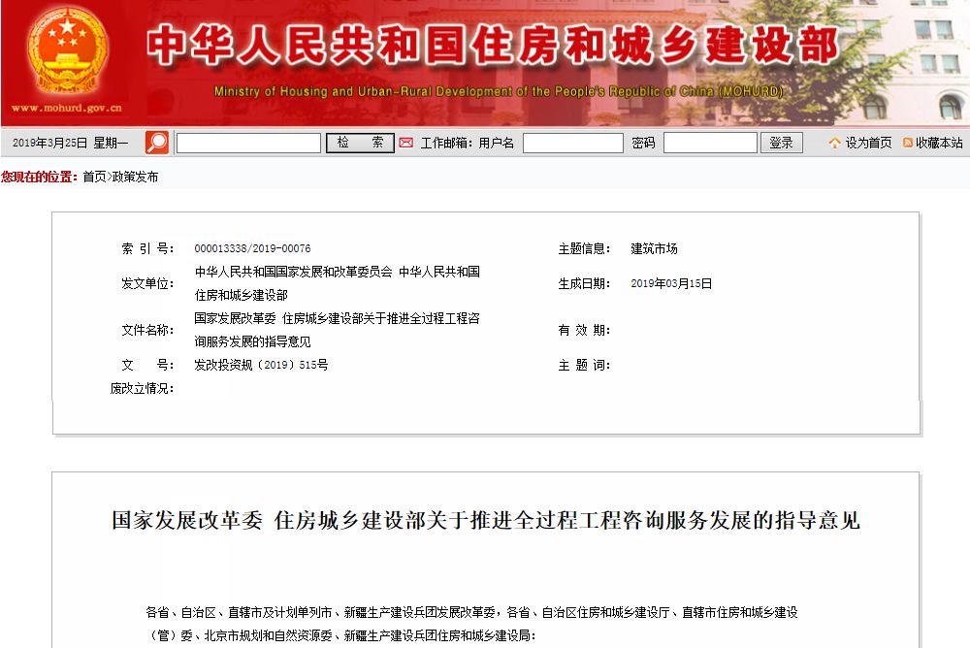Click the 发文单位 label

coord(147,283)
